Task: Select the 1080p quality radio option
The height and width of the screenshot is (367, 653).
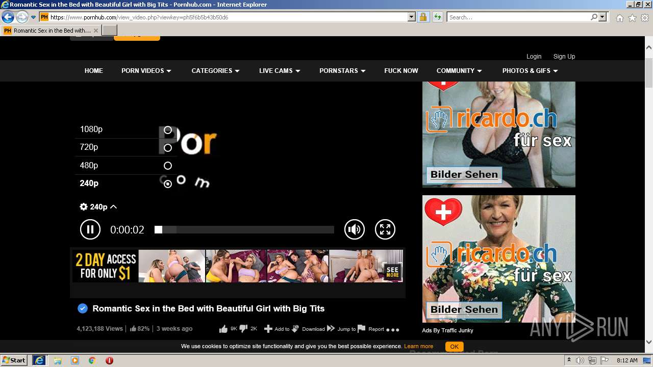Action: click(168, 130)
